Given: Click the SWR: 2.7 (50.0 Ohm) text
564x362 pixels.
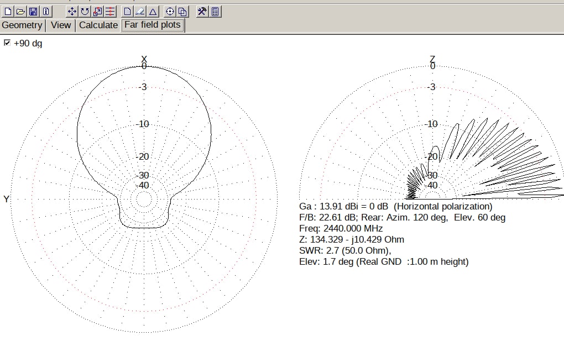Looking at the screenshot, I should coord(345,250).
